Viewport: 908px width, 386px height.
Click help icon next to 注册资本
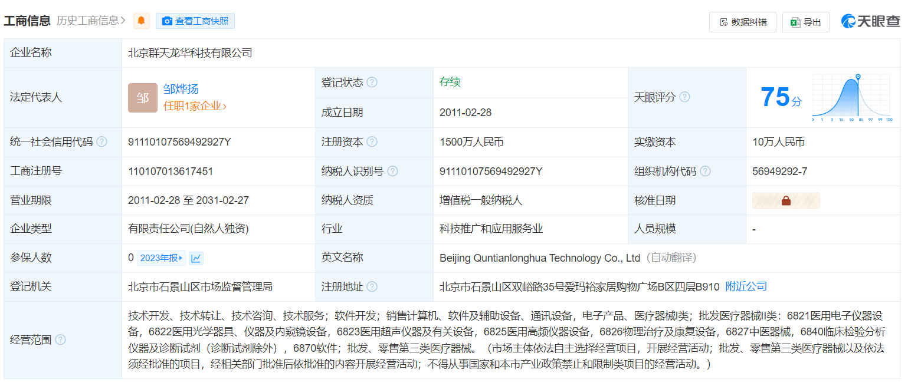(x=372, y=142)
